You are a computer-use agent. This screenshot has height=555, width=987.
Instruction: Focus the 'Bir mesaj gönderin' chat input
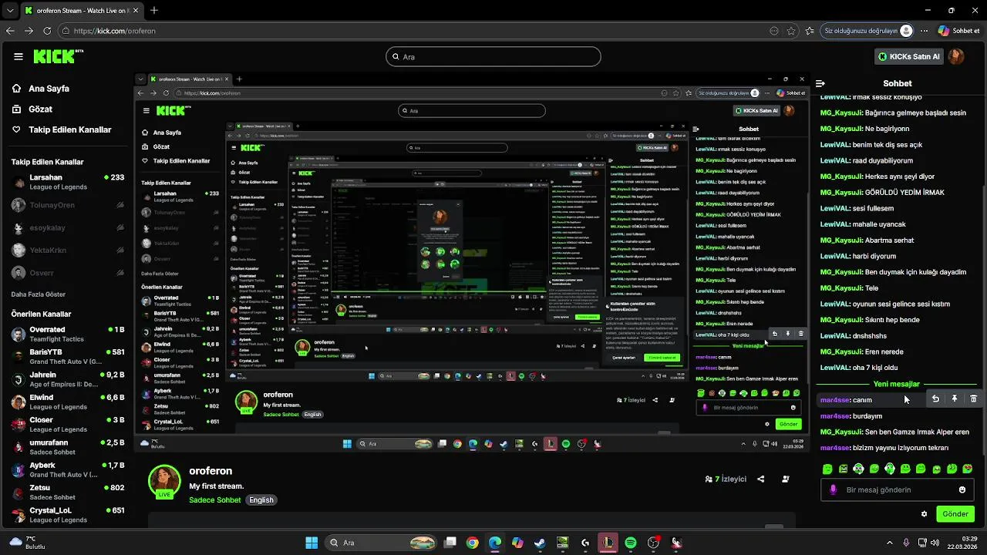tap(898, 489)
